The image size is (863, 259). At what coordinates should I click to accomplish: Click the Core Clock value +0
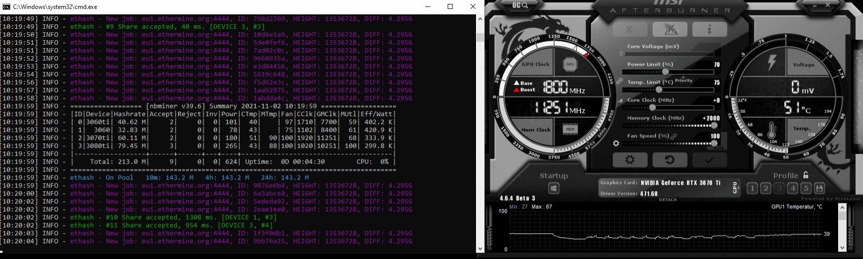coord(716,100)
